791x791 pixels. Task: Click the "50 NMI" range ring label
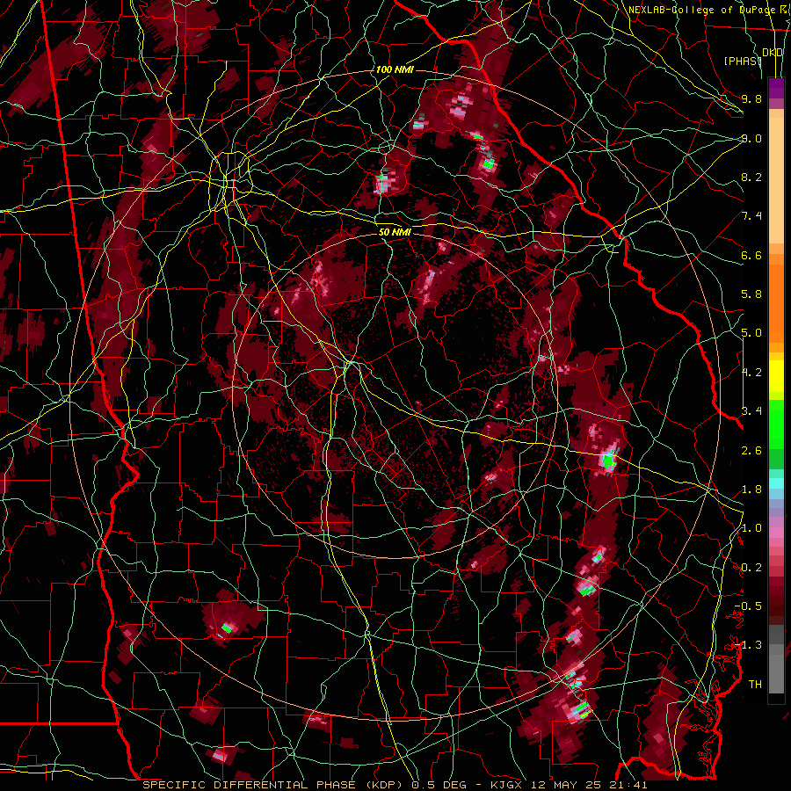pos(395,232)
